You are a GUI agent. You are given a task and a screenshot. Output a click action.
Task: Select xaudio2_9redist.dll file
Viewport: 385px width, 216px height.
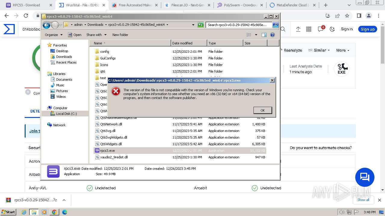pyautogui.click(x=114, y=157)
